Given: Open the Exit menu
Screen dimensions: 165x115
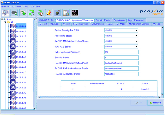Looking at the screenshot, I should coord(32,6).
